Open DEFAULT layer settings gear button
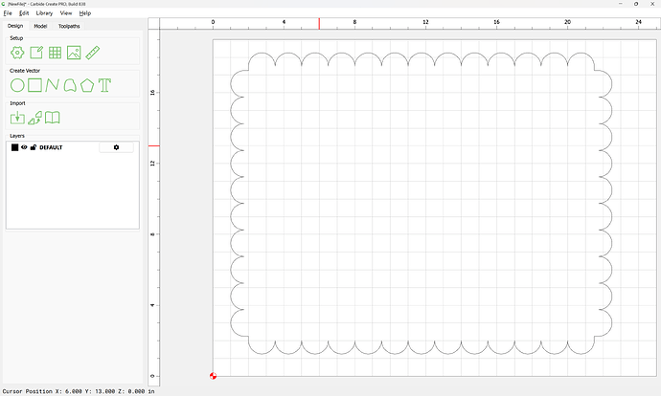661x396 pixels. [x=117, y=147]
